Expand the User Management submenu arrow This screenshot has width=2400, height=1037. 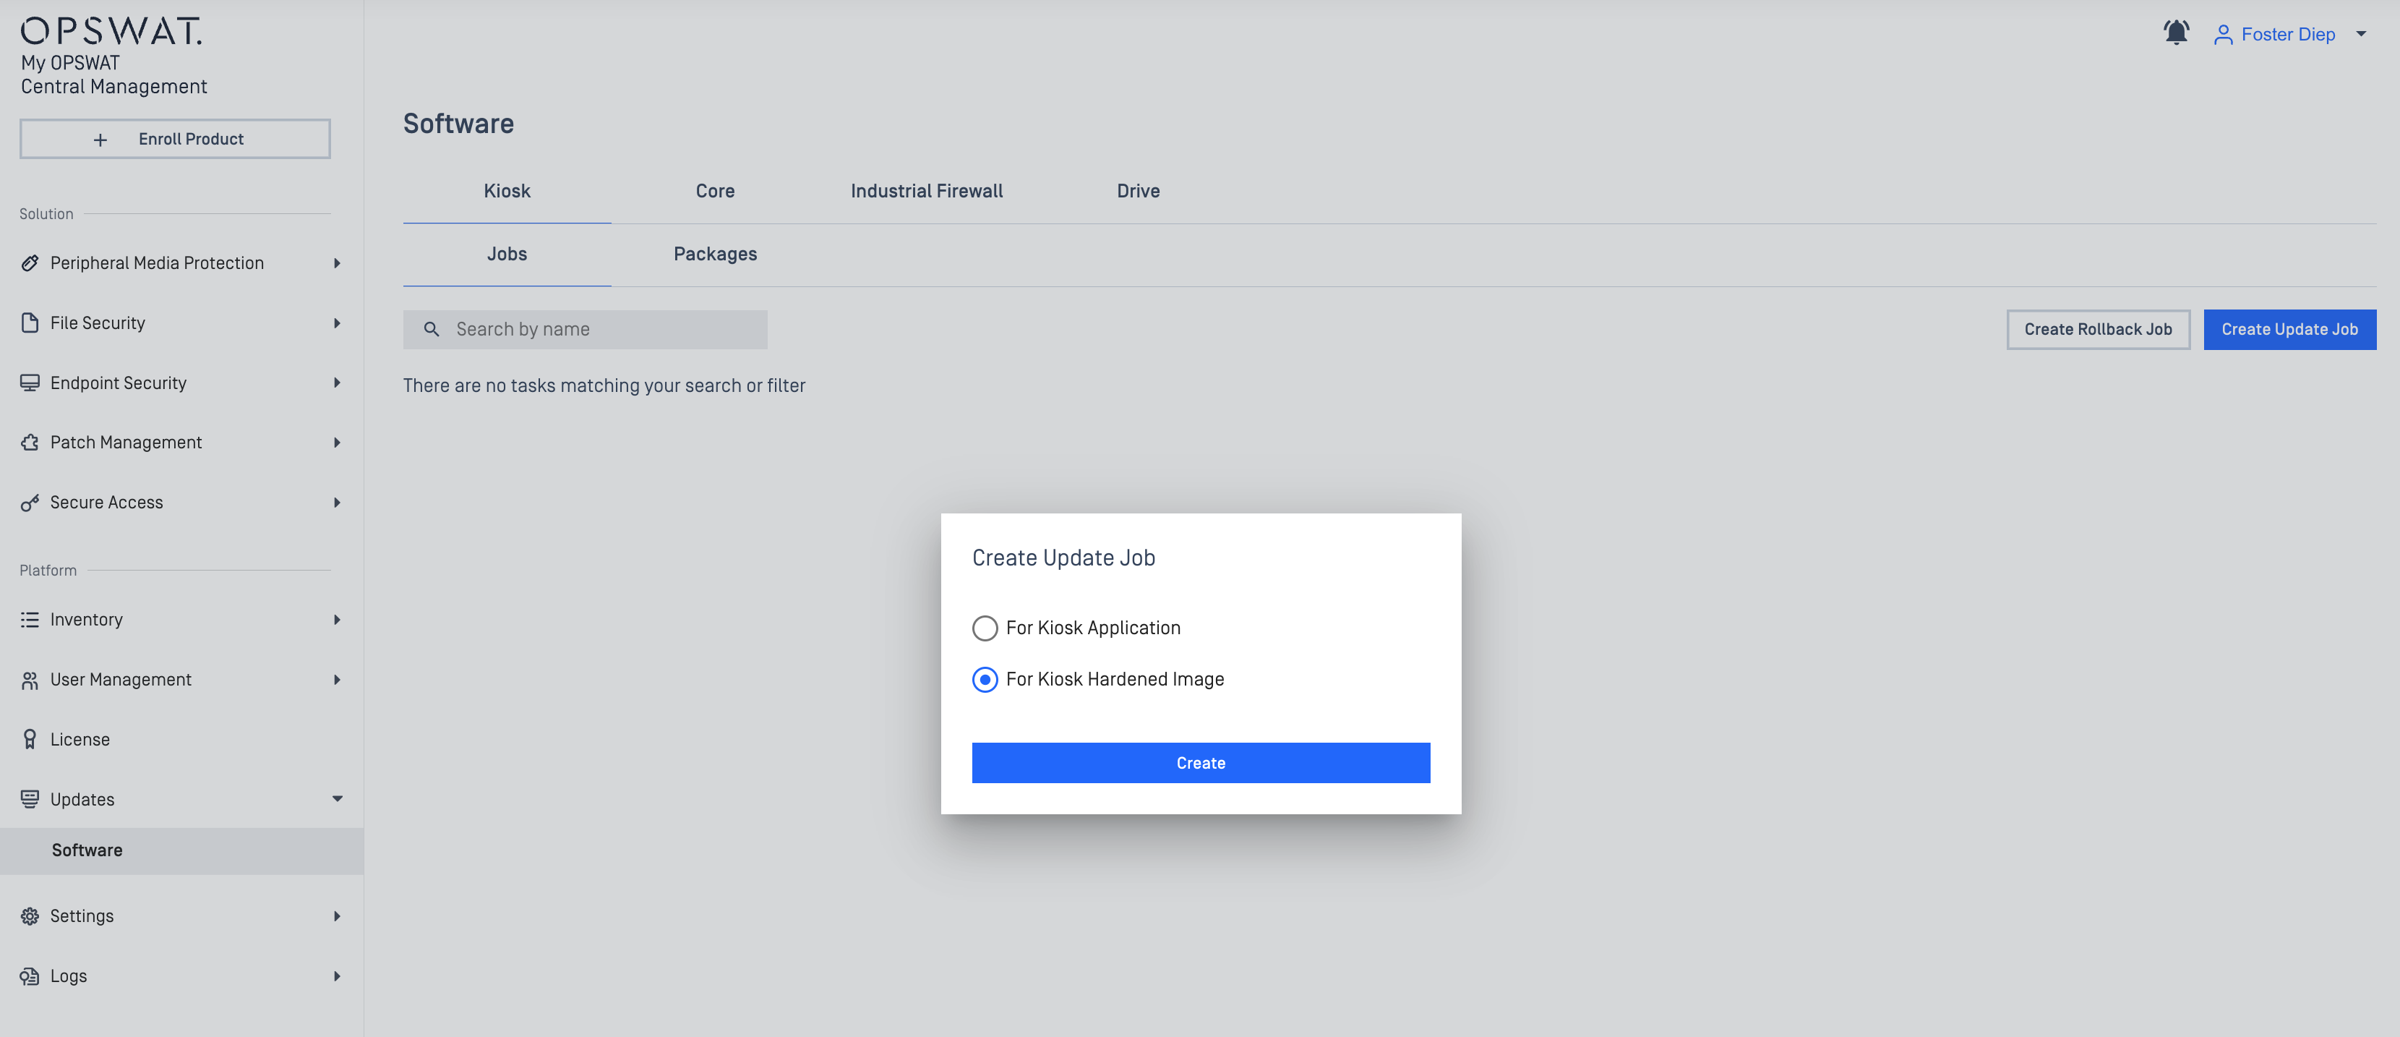[x=338, y=679]
